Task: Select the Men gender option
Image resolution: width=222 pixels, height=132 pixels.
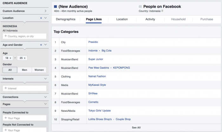Action: (24, 70)
